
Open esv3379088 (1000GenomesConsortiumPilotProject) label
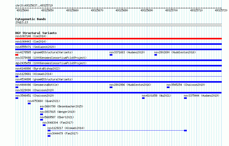[51, 58]
